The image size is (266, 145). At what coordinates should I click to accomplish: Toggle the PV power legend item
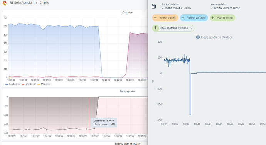coord(44,84)
